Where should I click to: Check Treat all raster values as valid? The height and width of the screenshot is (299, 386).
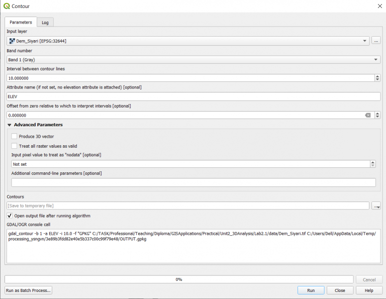point(15,146)
